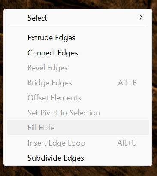
Task: Click the separator line under Select
Action: 78,27
